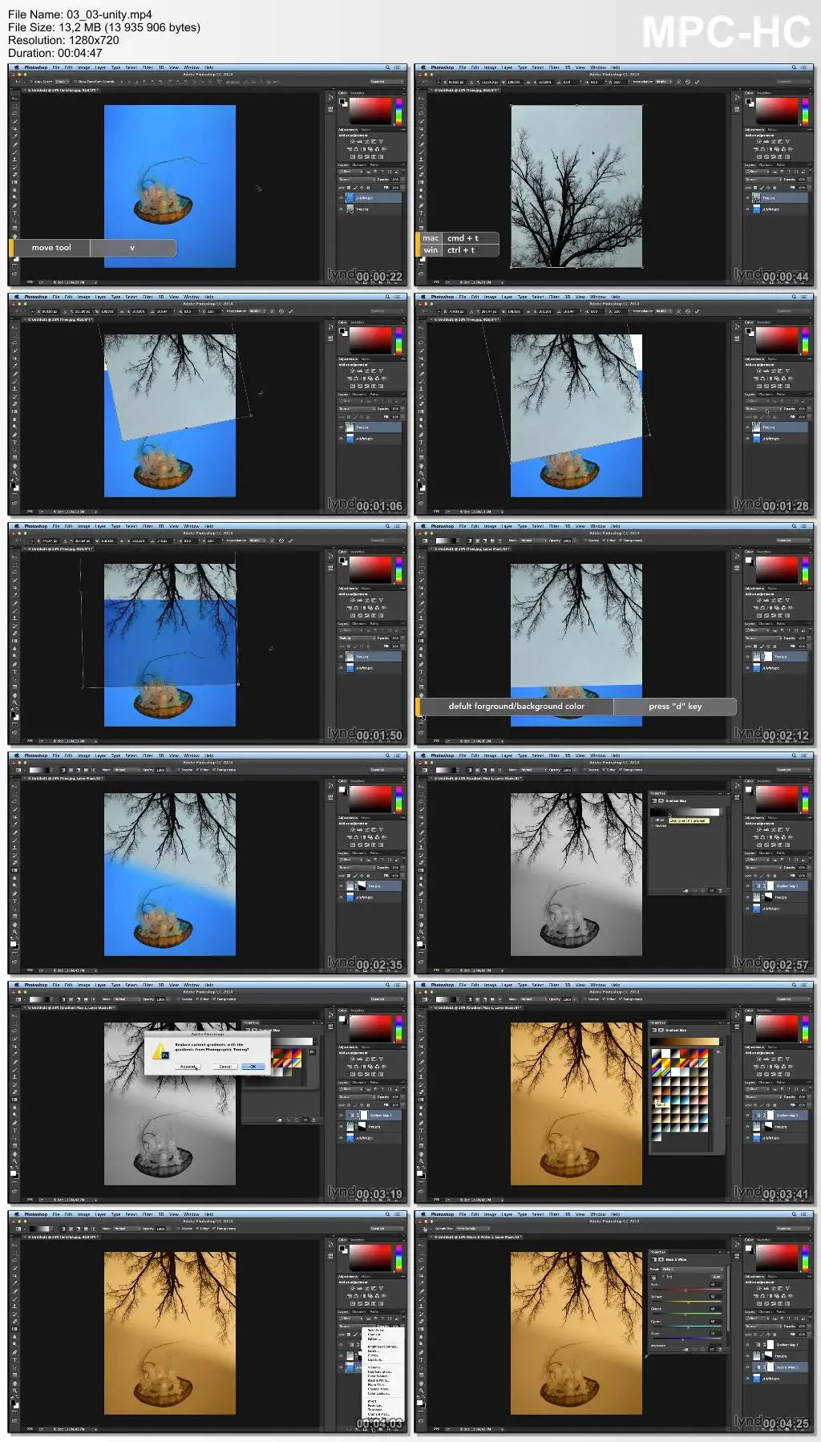Click Apple menu icon in 00:03:41 frame
The height and width of the screenshot is (1442, 821).
click(x=423, y=985)
